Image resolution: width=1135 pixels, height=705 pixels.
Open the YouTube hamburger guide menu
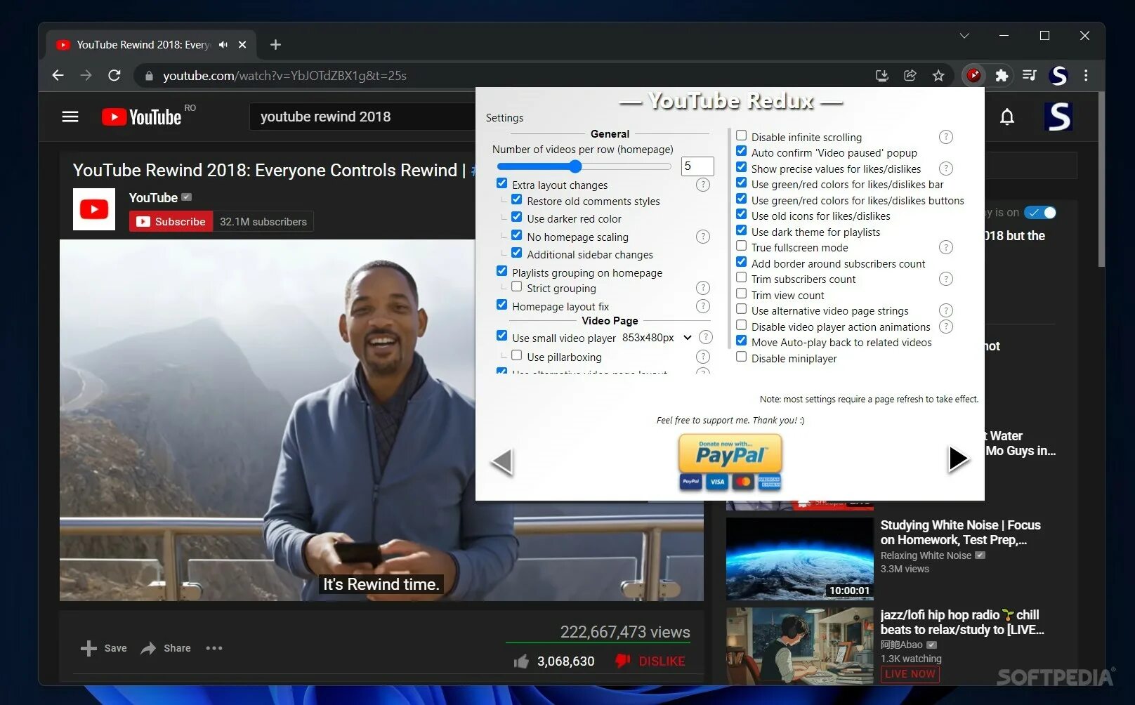(x=70, y=117)
